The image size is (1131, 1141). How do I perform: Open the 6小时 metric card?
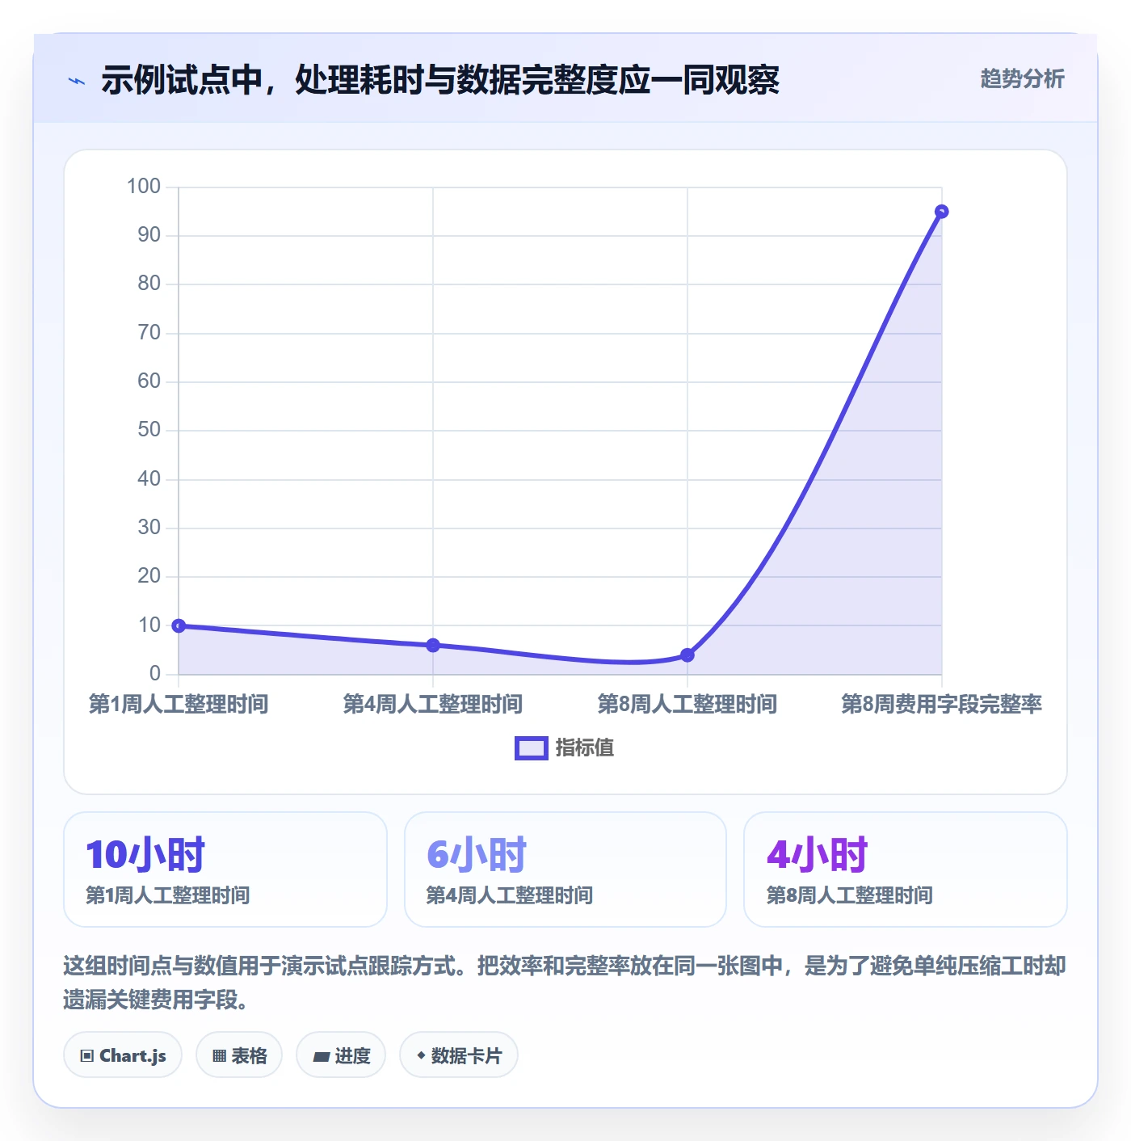[565, 869]
